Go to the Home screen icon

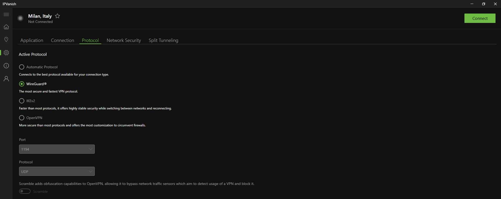(6, 27)
